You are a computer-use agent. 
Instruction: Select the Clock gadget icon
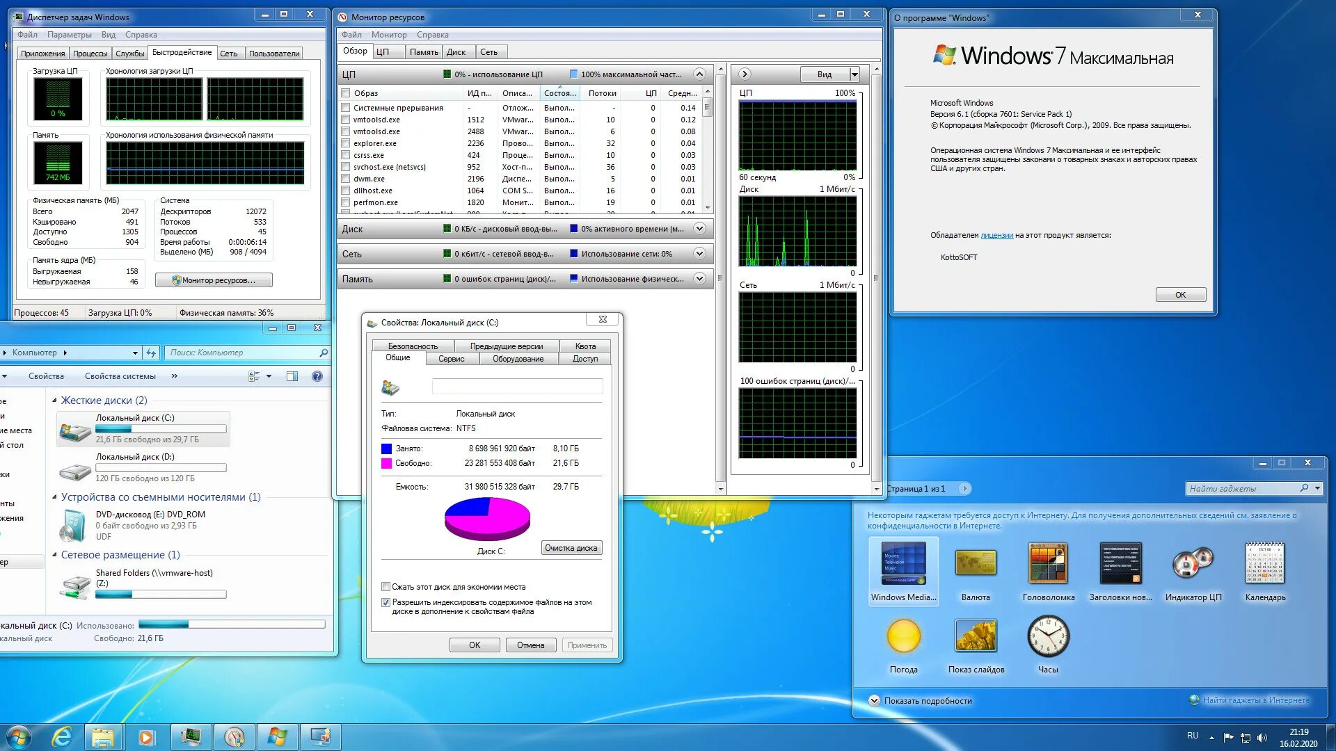[x=1048, y=636]
